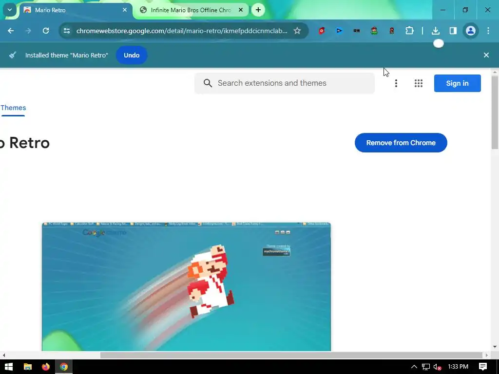Viewport: 499px width, 374px height.
Task: Open the Chrome profile avatar
Action: (x=471, y=31)
